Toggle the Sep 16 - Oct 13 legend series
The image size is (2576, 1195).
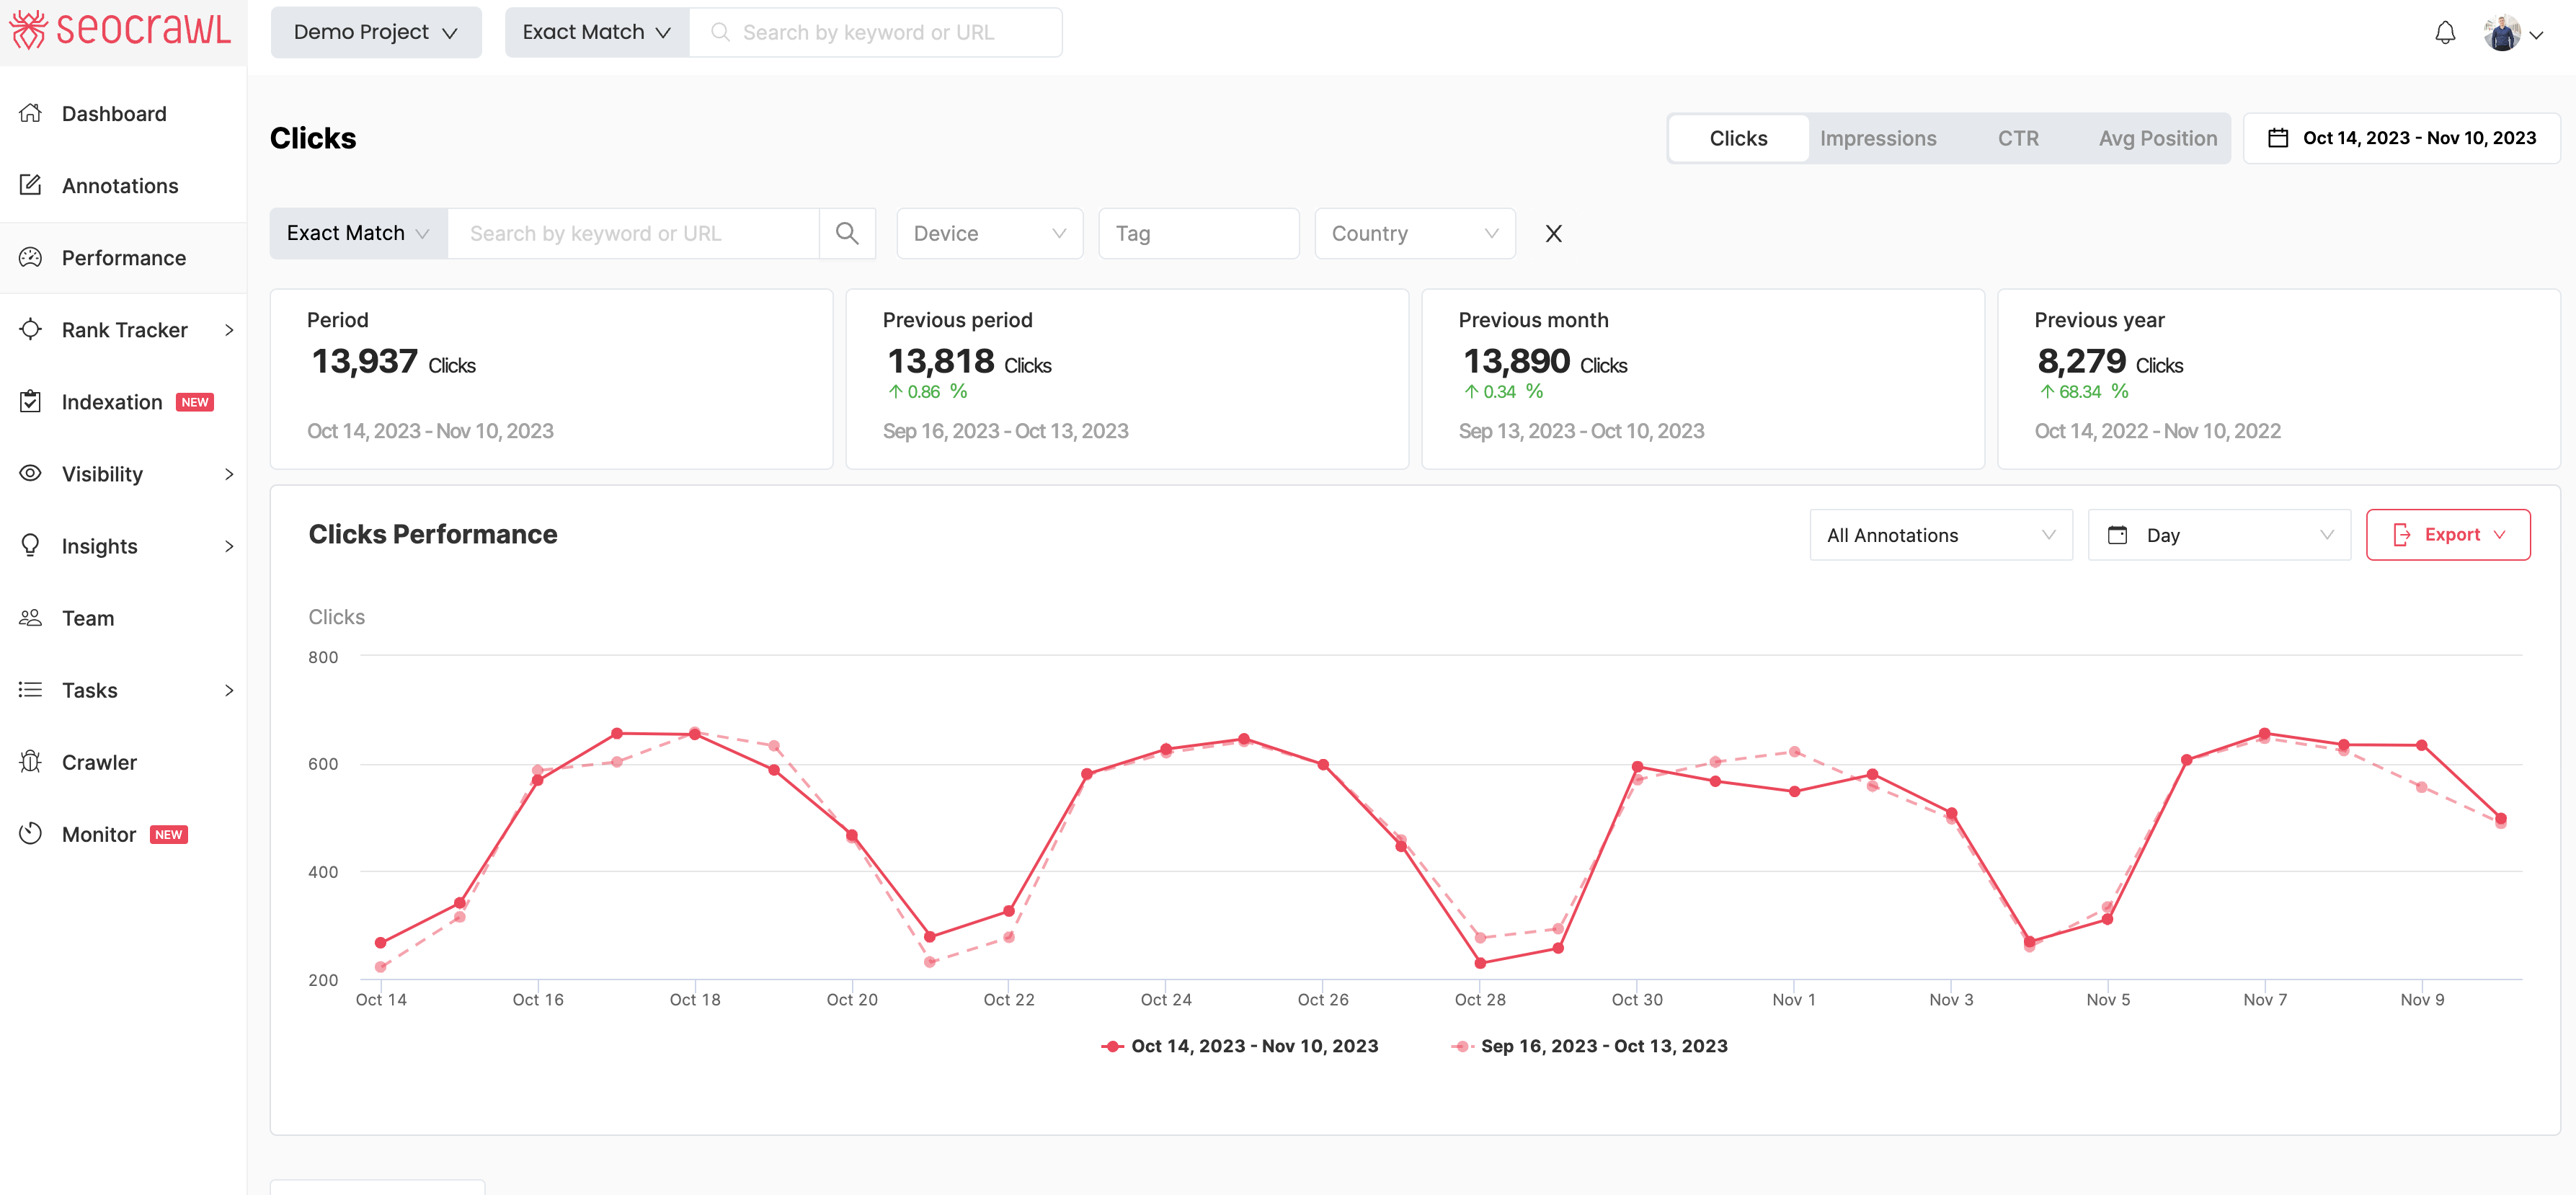[x=1589, y=1046]
